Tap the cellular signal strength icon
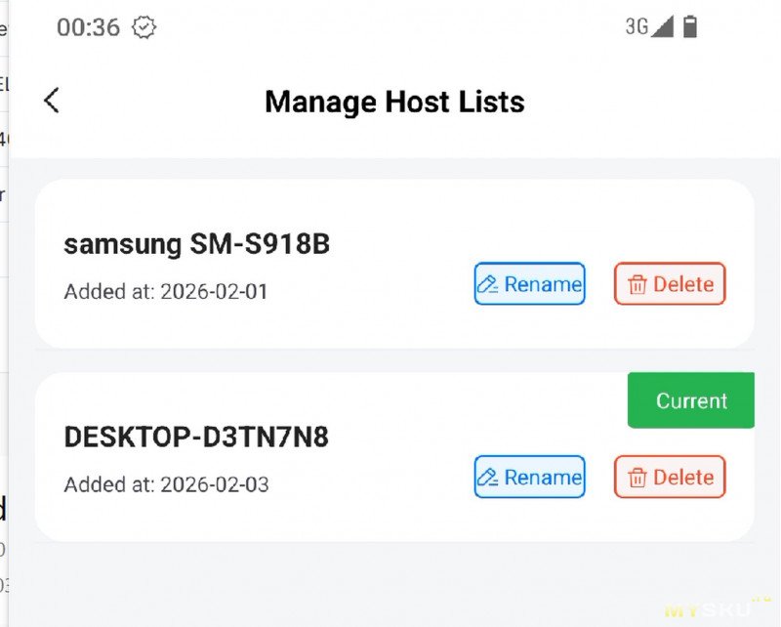 click(663, 26)
